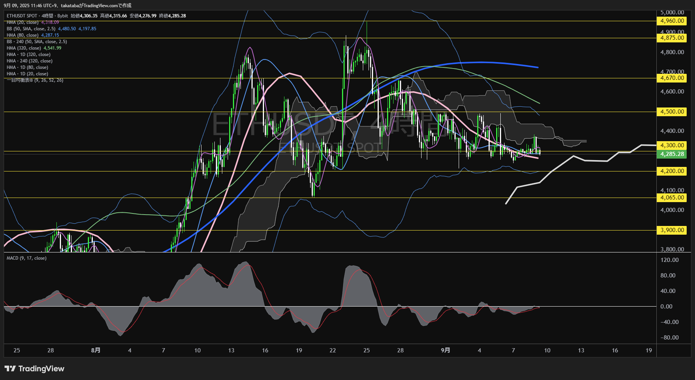
Task: Click the ETHUSDT SPOT symbol title
Action: point(22,16)
